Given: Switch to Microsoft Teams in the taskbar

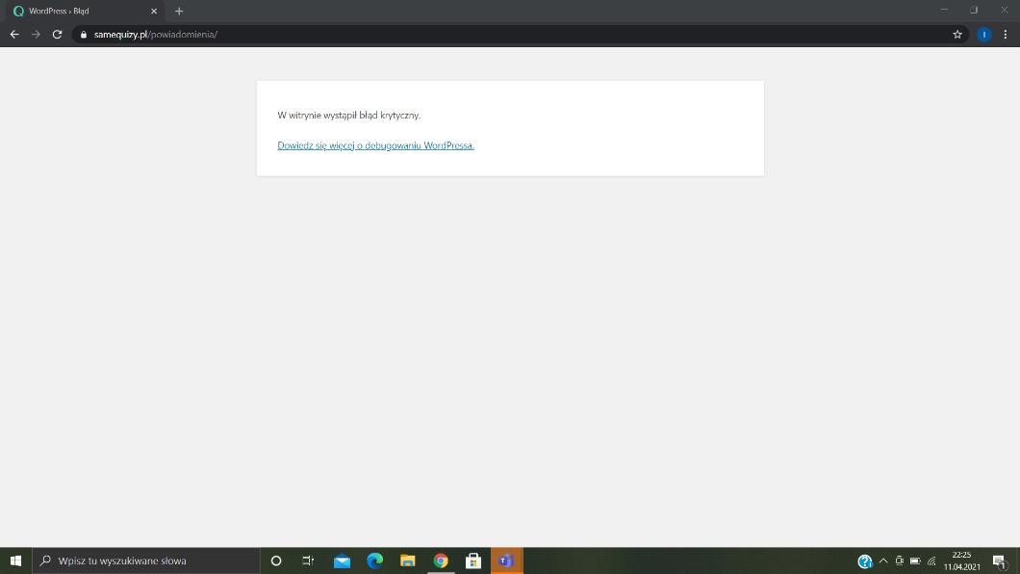Looking at the screenshot, I should click(506, 561).
